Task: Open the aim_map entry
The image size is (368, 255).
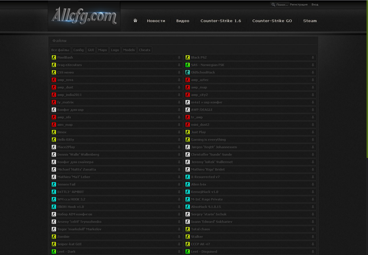Action: [x=116, y=125]
